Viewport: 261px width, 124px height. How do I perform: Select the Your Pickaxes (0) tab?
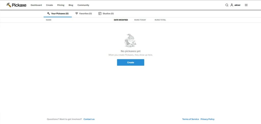(58, 14)
